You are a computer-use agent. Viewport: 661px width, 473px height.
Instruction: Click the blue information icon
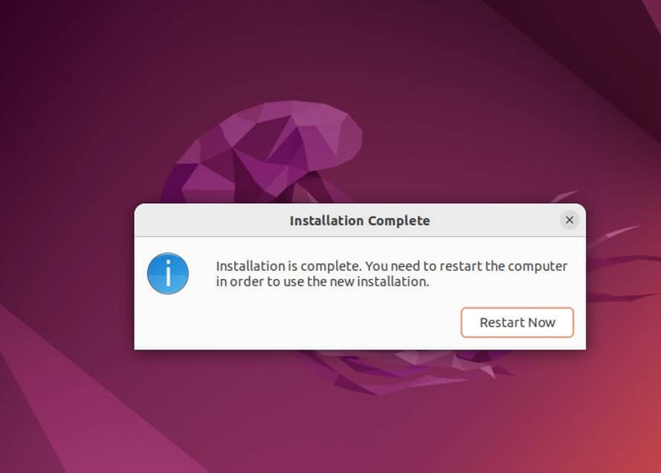tap(168, 274)
